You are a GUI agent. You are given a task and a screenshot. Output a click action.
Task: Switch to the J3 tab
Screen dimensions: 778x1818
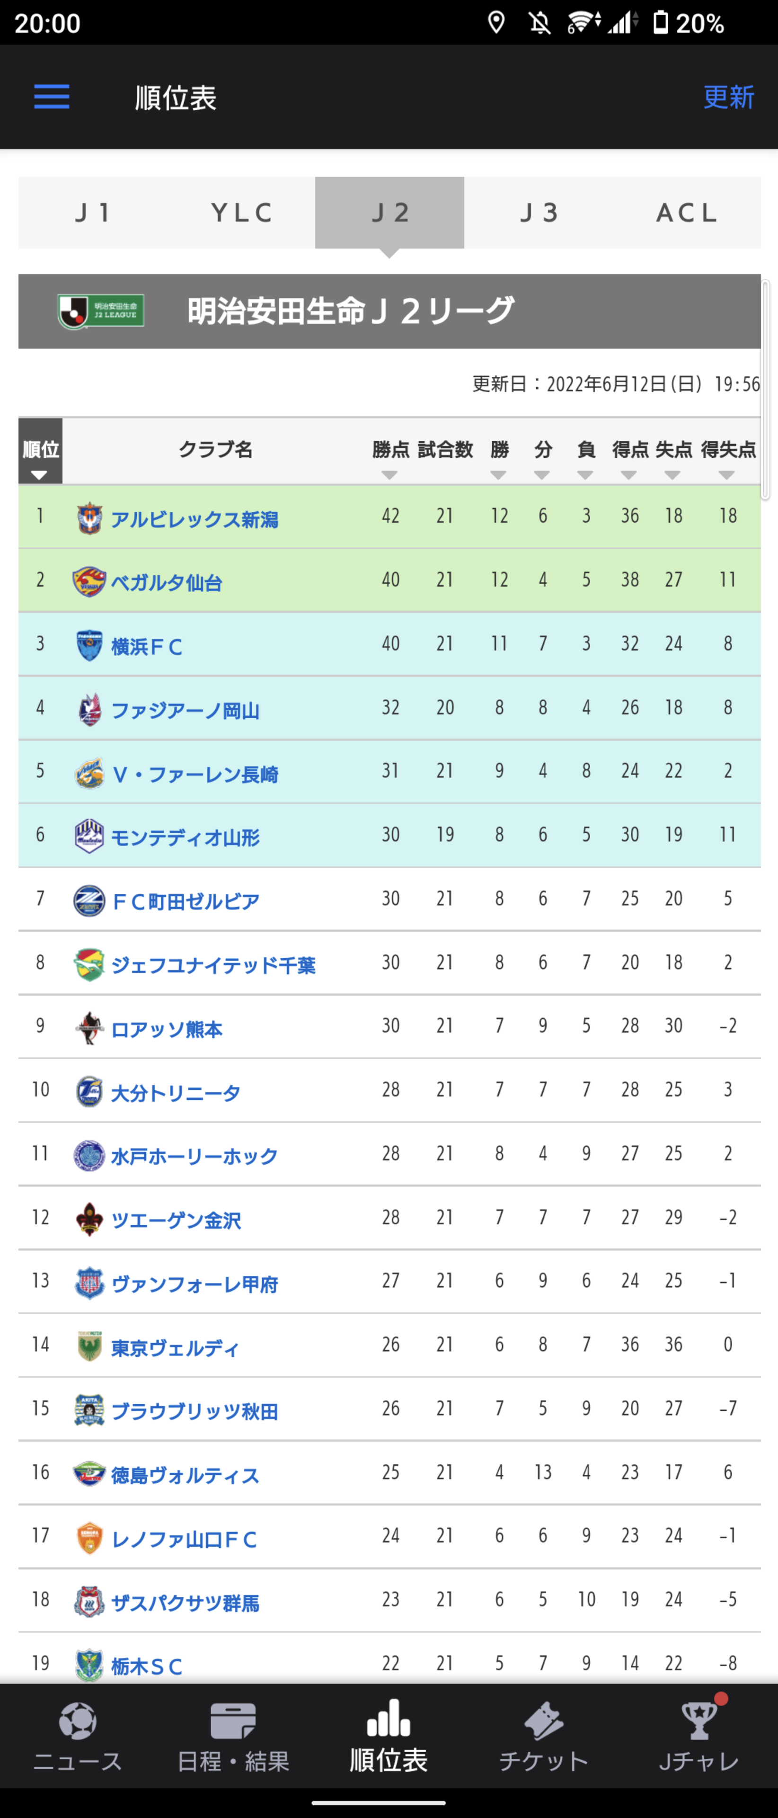coord(539,213)
